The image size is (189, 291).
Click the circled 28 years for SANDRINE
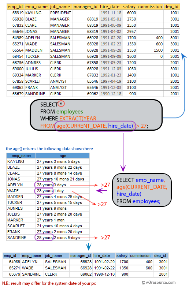coord(44,238)
